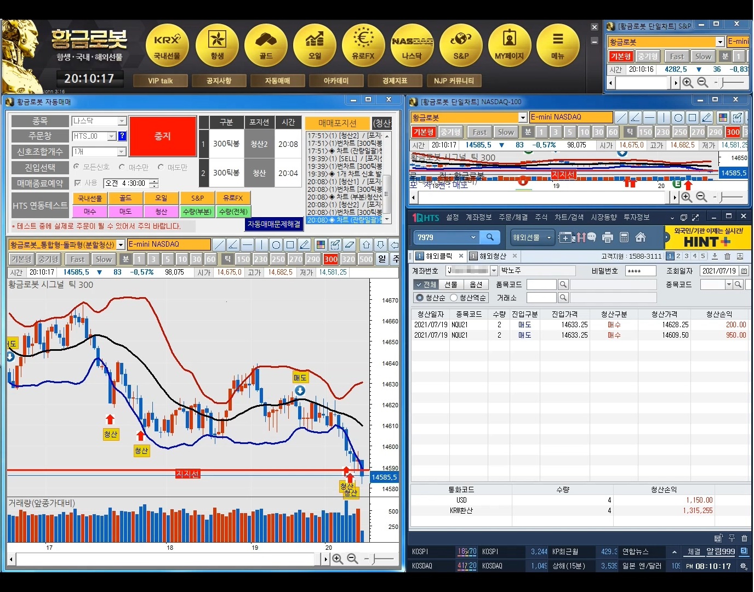Open the 7979 screen number dropdown
This screenshot has width=754, height=592.
[x=473, y=237]
